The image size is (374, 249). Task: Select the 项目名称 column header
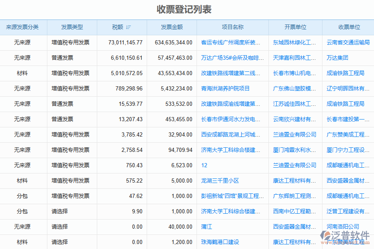[232, 27]
